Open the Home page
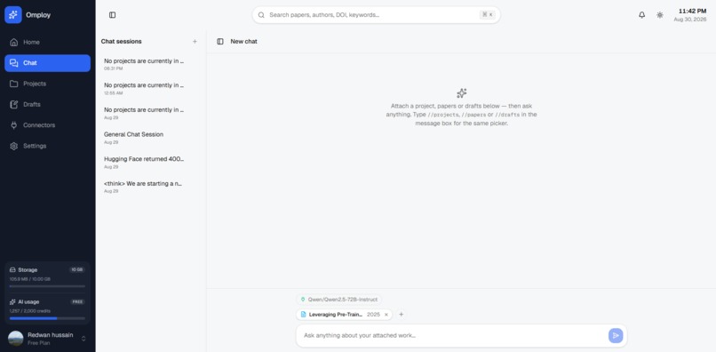 point(47,42)
